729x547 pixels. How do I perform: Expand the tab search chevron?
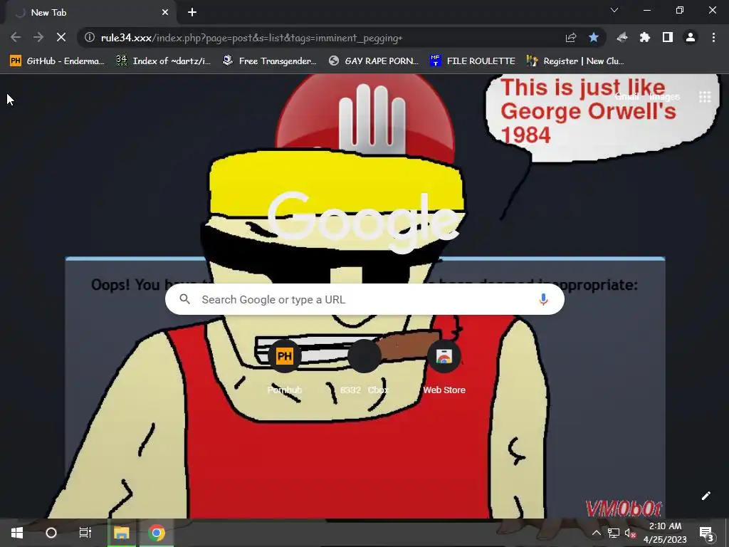[614, 10]
